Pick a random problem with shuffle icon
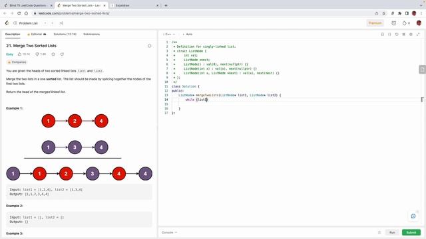 pyautogui.click(x=61, y=23)
